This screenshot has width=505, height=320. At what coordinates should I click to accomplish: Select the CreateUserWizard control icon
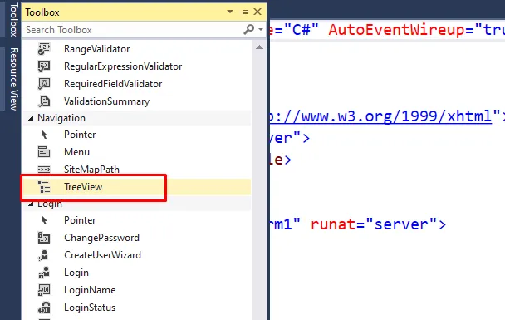(x=43, y=255)
